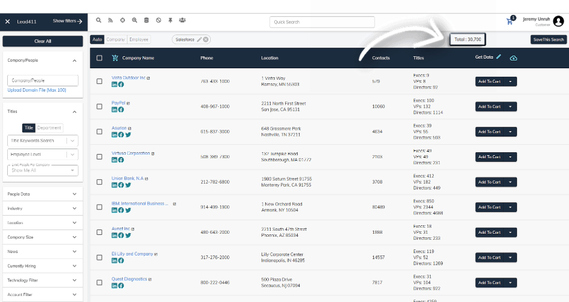
Task: Check the Union Bank, N.A row checkbox
Action: pyautogui.click(x=100, y=182)
